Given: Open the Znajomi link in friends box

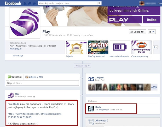Looking at the screenshot, I should click(x=99, y=78).
